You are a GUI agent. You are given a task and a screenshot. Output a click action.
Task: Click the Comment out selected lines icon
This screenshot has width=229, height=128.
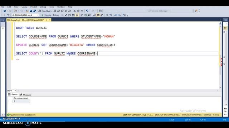click(107, 15)
